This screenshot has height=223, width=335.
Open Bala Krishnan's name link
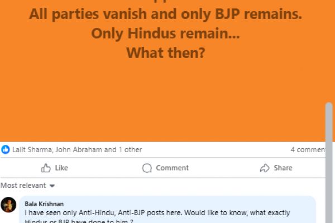44,204
